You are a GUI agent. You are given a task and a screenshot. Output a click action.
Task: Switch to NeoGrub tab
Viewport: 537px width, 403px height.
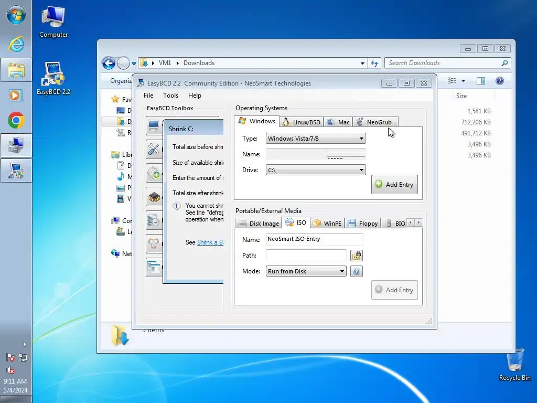[375, 122]
